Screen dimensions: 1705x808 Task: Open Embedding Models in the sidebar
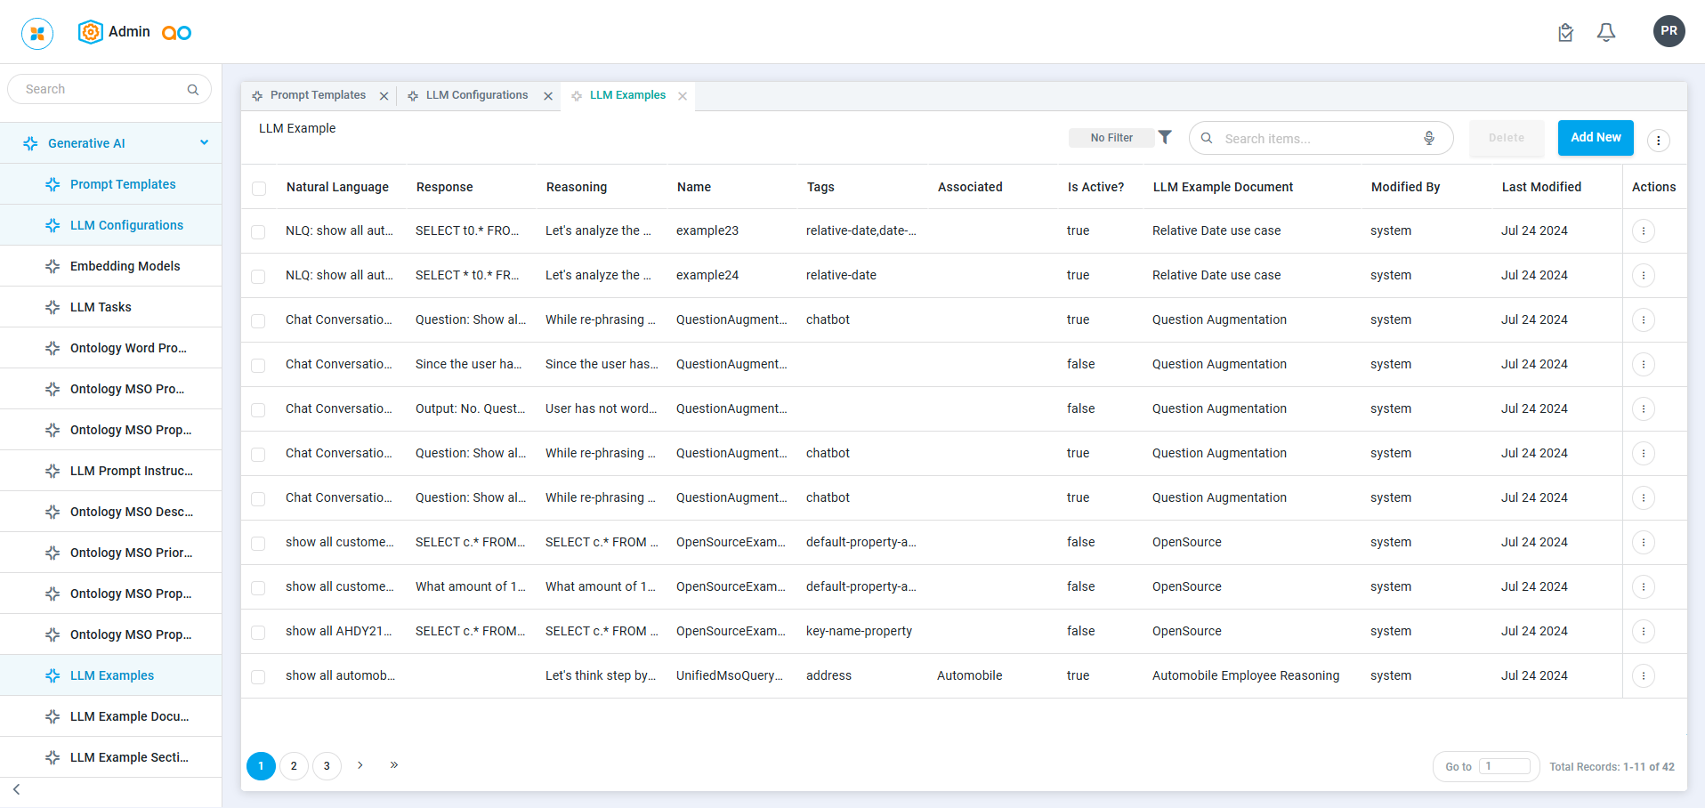pyautogui.click(x=125, y=266)
